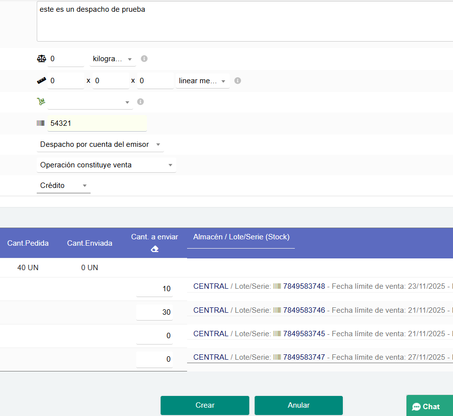This screenshot has width=453, height=416.
Task: Expand the 'Despacho por cuenta del emisor' dropdown
Action: (100, 144)
